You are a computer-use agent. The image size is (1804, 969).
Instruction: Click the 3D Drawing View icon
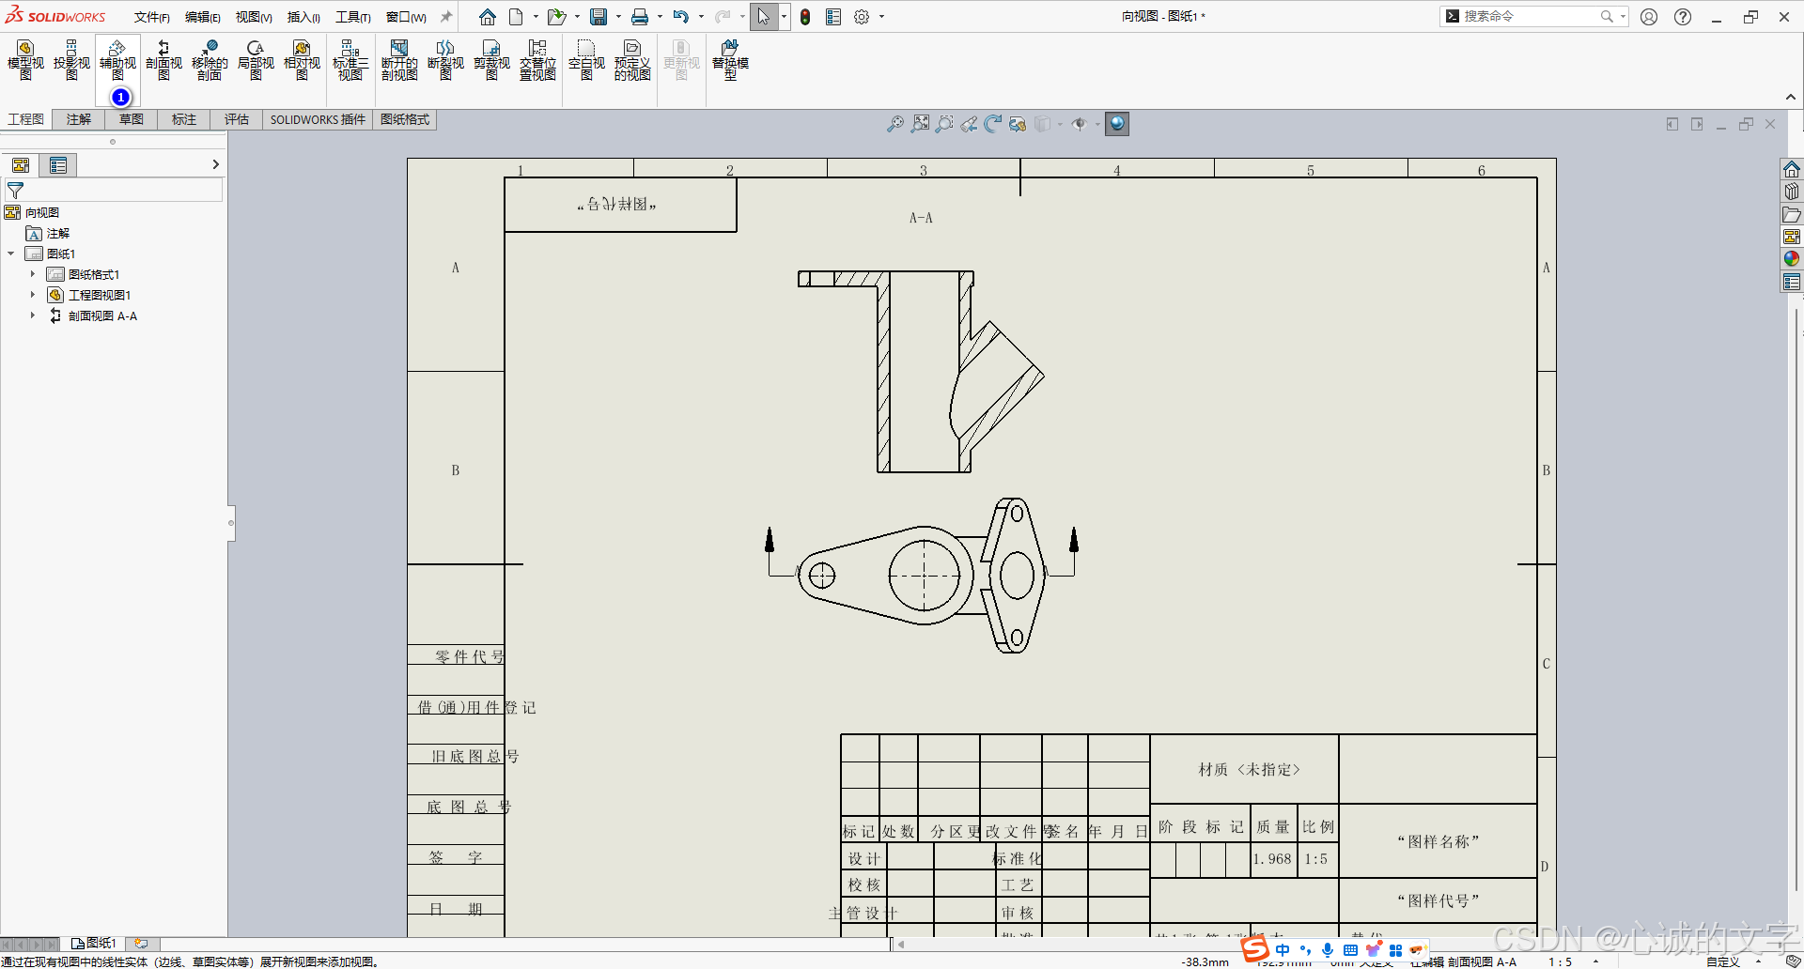1018,124
